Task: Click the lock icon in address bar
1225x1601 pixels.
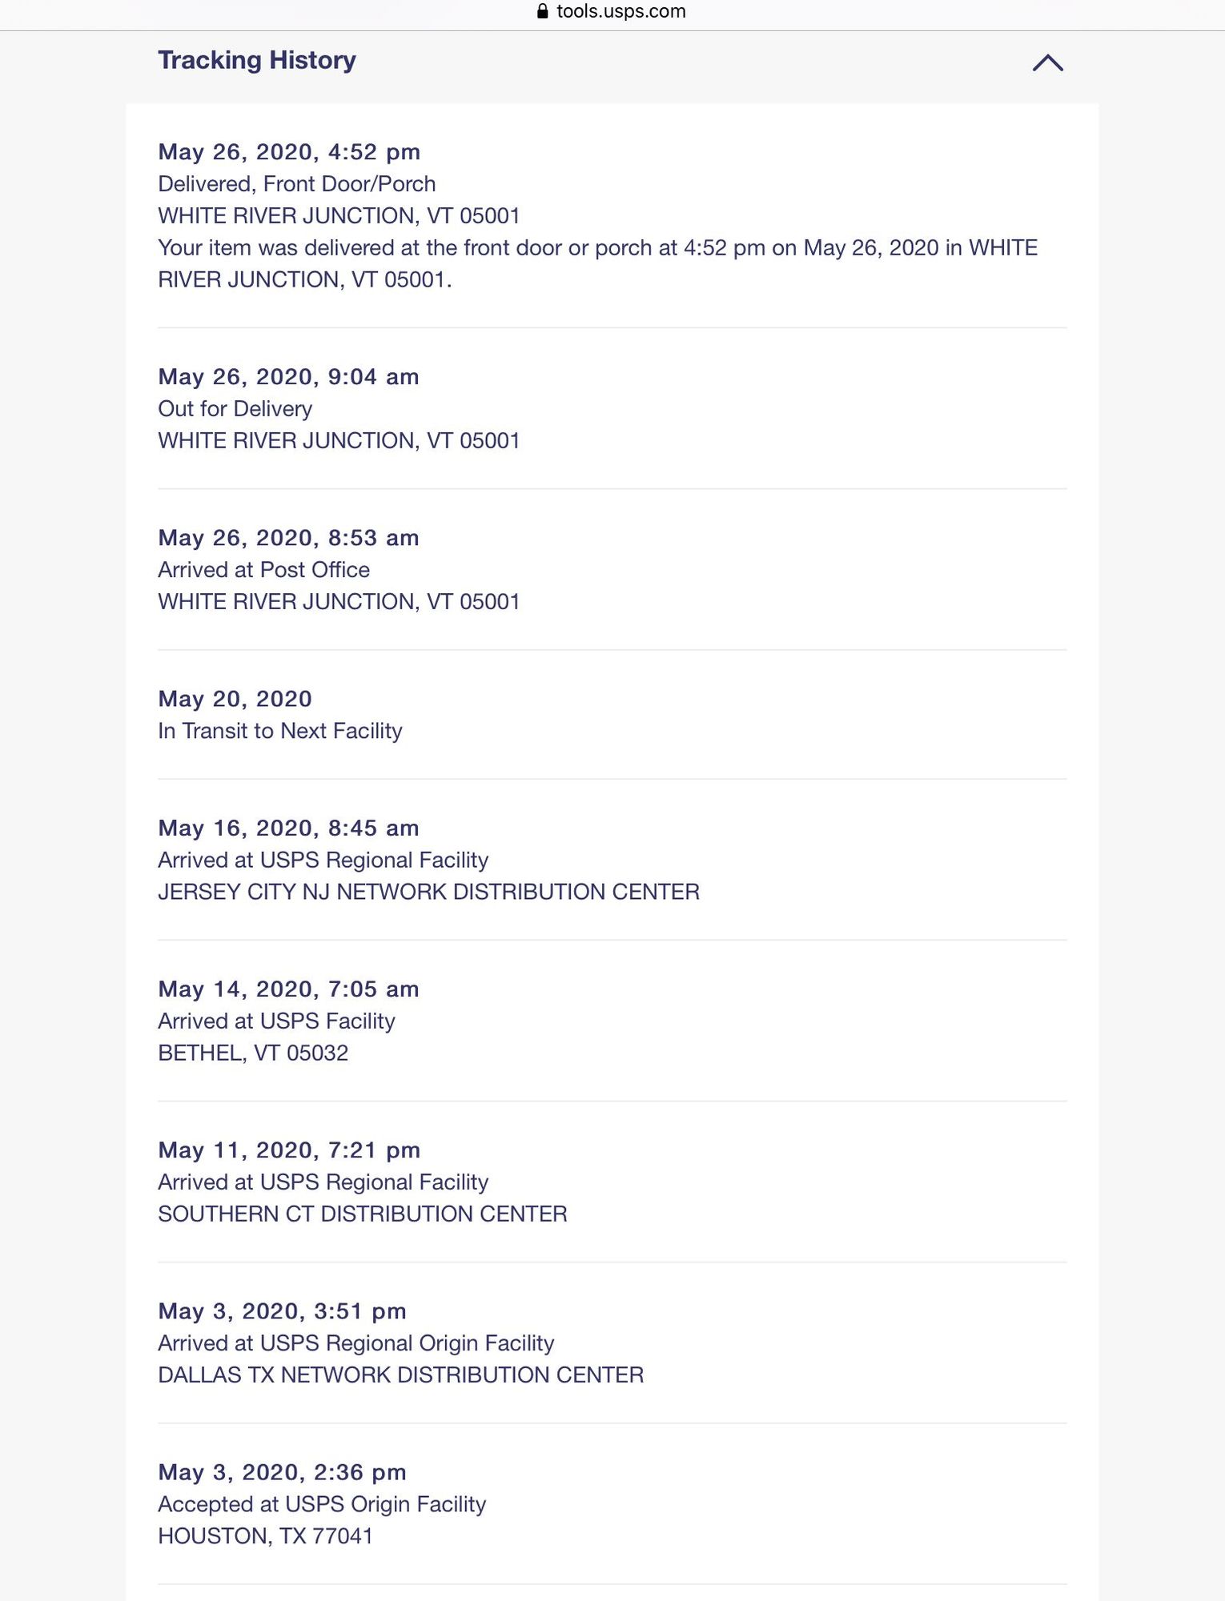Action: [x=542, y=11]
